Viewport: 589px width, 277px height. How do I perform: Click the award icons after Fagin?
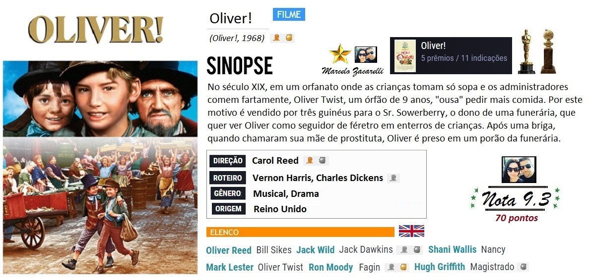tap(397, 267)
